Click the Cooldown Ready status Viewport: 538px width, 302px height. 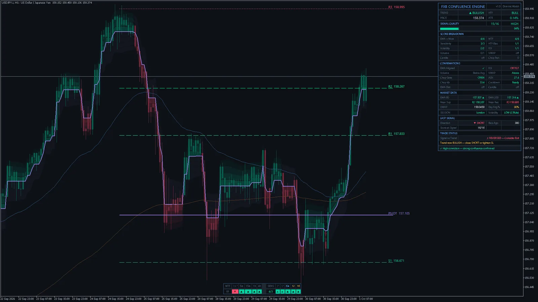click(x=515, y=83)
